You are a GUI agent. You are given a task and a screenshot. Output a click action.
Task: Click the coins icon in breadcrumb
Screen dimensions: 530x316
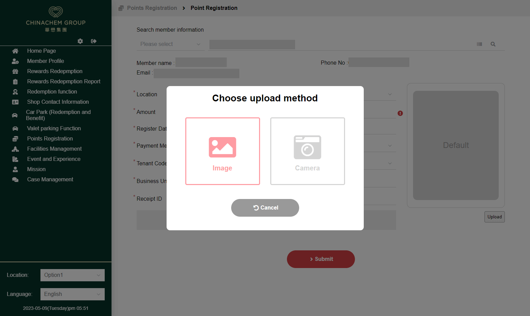[121, 8]
